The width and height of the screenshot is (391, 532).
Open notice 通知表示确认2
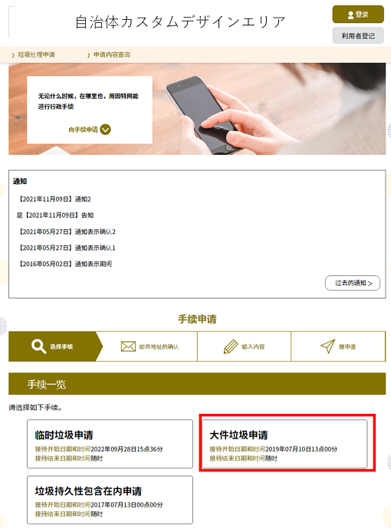point(67,232)
